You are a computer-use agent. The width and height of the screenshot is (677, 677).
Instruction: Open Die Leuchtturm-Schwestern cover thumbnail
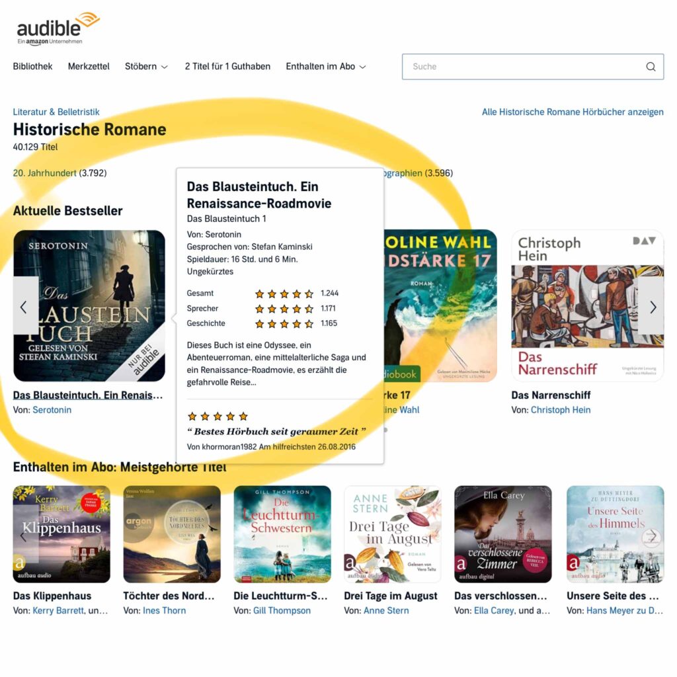pyautogui.click(x=282, y=534)
